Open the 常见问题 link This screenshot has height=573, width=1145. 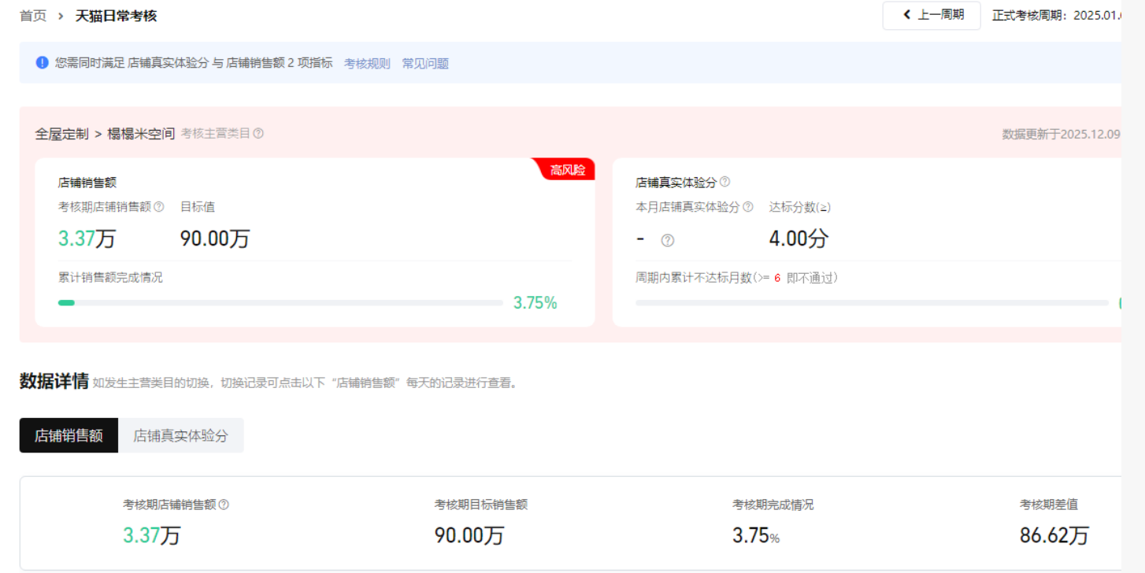[x=425, y=64]
